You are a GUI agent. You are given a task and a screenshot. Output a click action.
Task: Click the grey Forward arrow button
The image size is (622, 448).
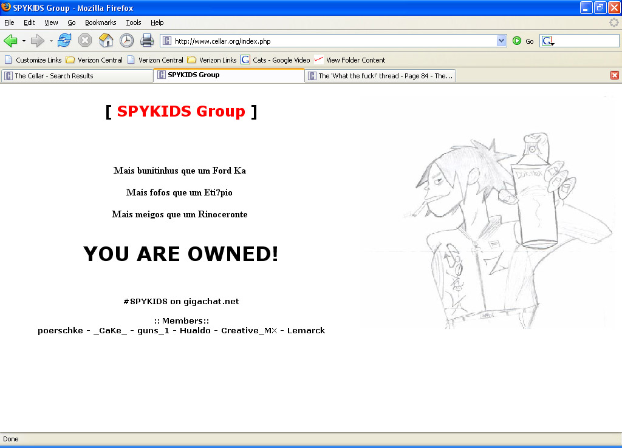click(37, 41)
